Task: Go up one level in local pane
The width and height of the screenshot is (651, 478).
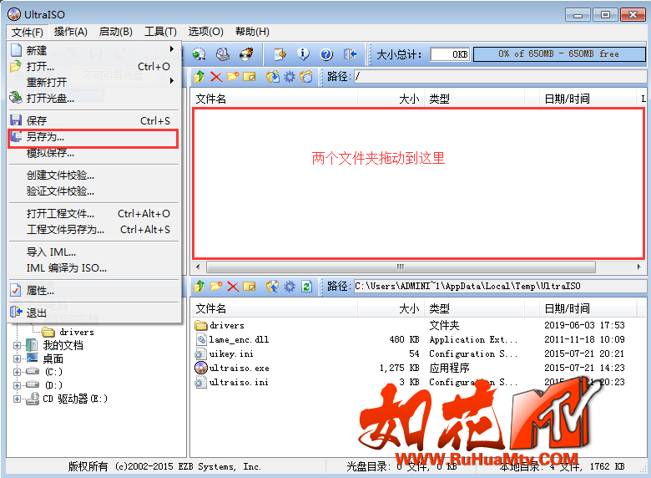Action: pyautogui.click(x=199, y=287)
